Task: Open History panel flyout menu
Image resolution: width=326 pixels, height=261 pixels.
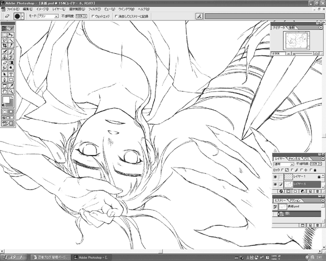Action: pos(322,200)
